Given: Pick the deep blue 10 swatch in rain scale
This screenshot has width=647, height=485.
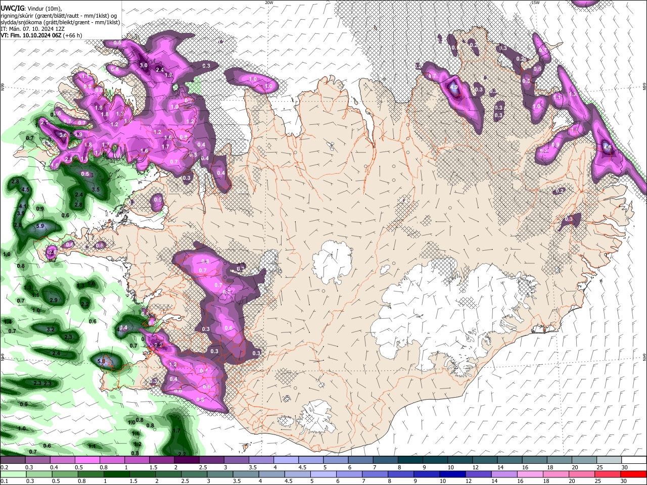Looking at the screenshot, I should 452,474.
